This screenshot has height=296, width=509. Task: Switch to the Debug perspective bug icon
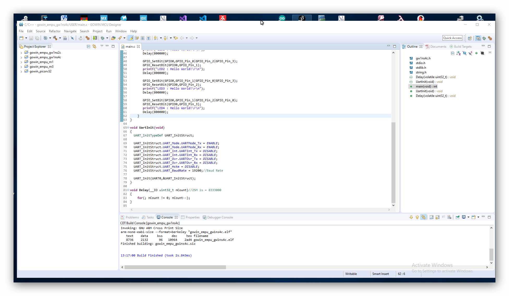pos(484,38)
